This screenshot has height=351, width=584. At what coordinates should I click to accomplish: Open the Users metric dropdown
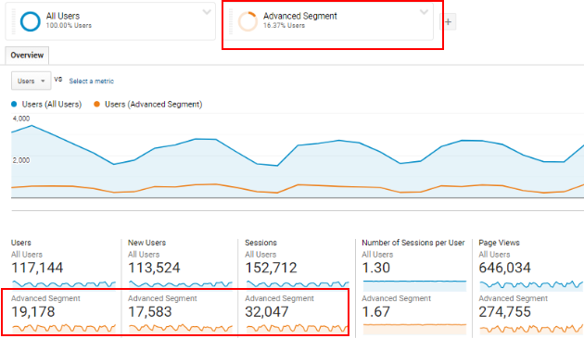click(31, 81)
